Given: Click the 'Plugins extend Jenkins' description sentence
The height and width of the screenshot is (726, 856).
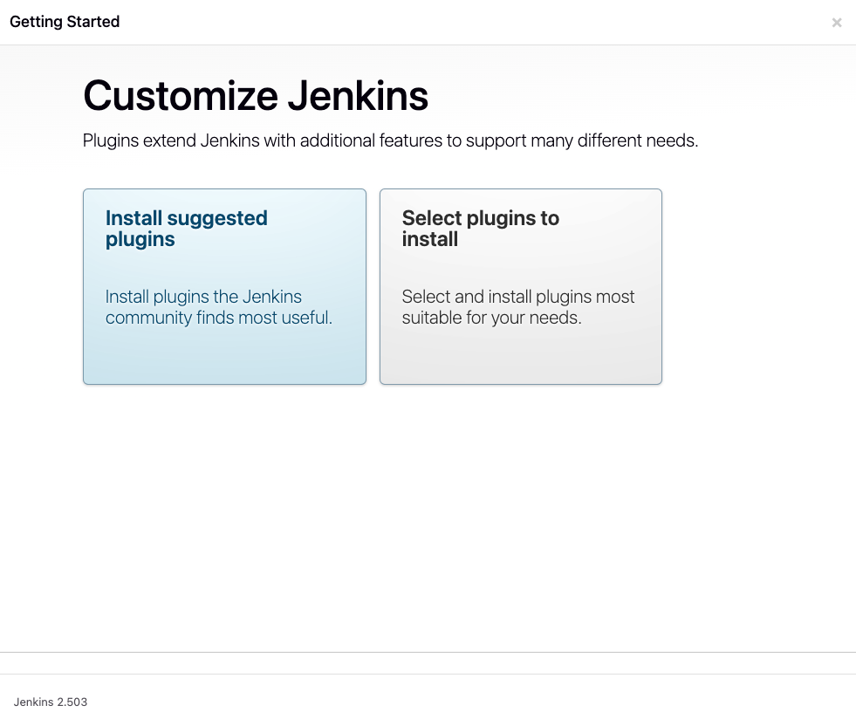Looking at the screenshot, I should 390,140.
